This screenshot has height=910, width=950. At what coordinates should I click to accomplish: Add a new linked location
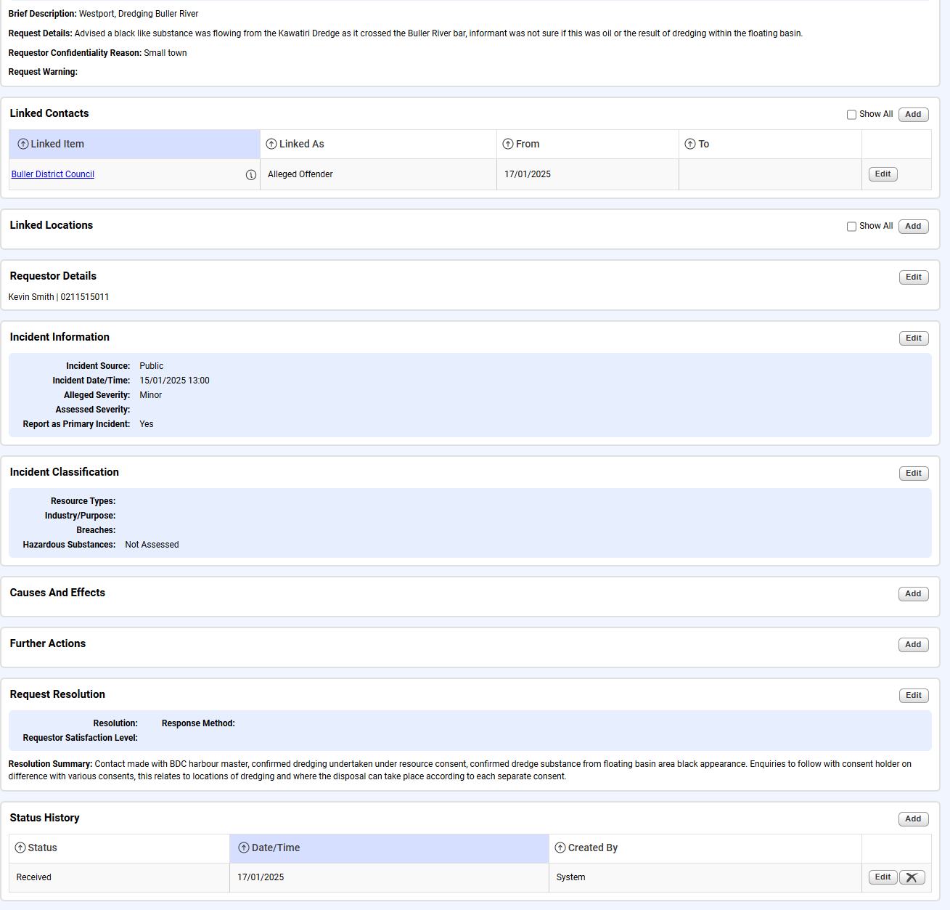[913, 227]
